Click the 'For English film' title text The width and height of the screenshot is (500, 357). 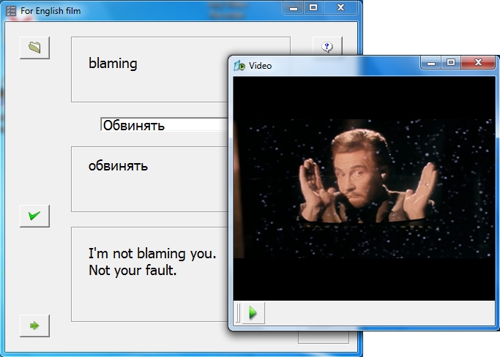(x=51, y=11)
